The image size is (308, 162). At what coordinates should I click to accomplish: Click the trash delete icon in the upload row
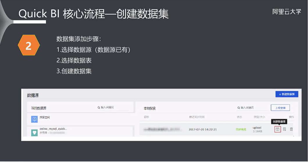point(291,129)
